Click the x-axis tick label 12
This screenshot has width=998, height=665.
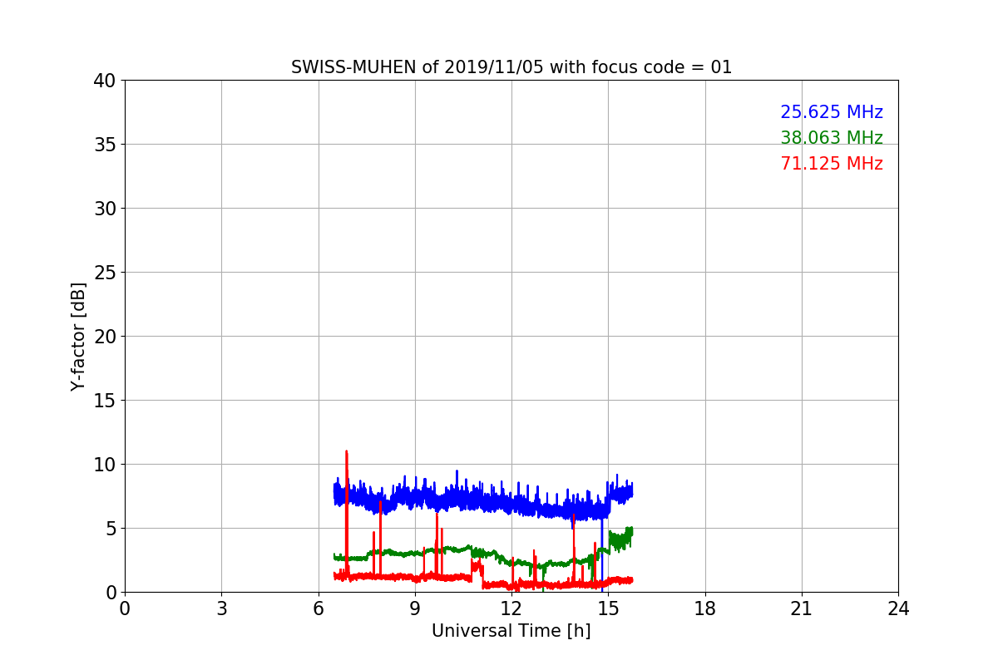coord(511,608)
